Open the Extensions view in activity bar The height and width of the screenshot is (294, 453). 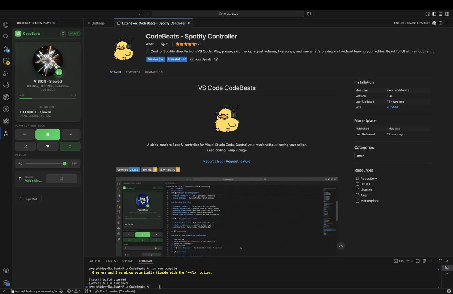[x=6, y=61]
